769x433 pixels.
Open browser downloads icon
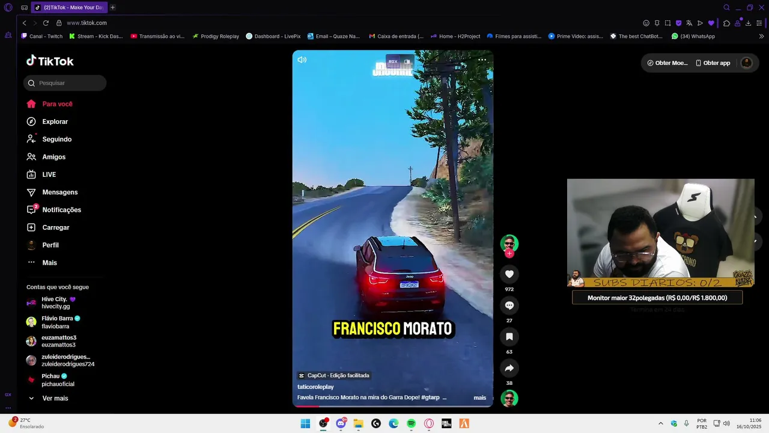coord(748,23)
